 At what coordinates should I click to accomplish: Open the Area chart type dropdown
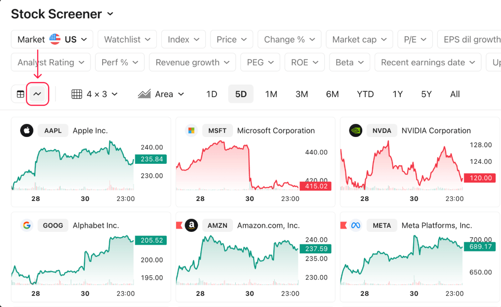coord(161,94)
